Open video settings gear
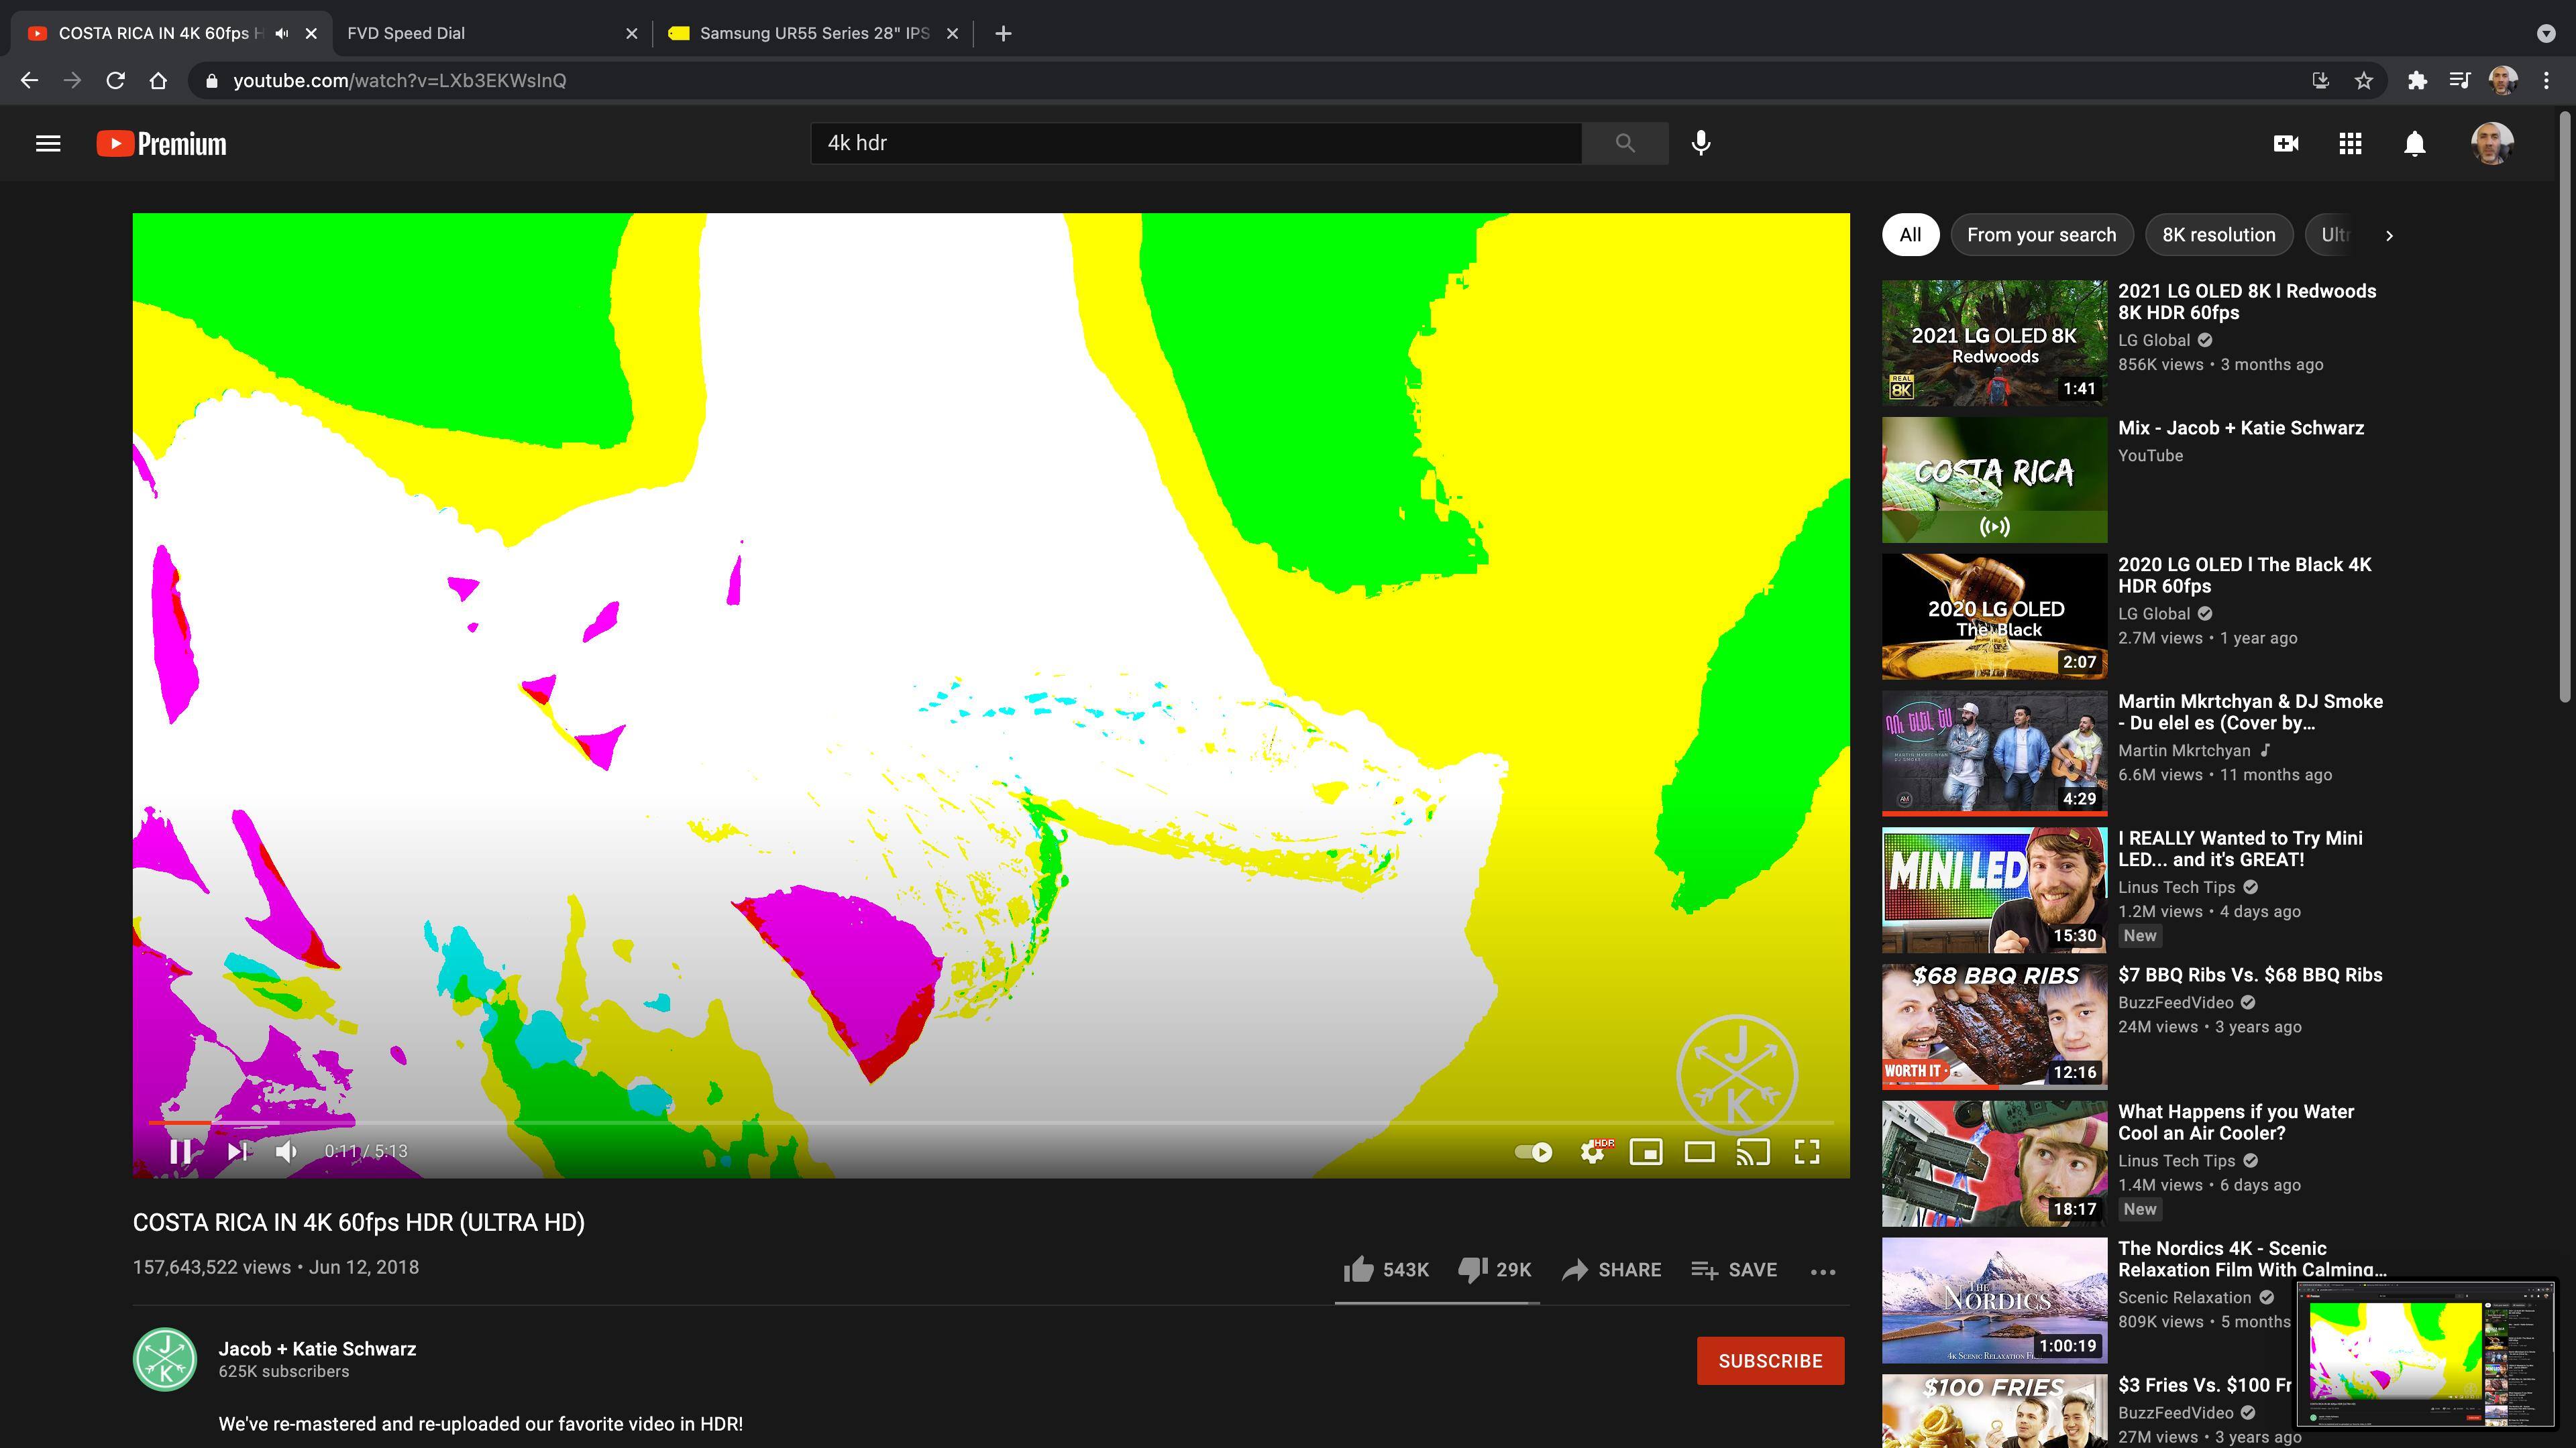2576x1448 pixels. pyautogui.click(x=1593, y=1151)
